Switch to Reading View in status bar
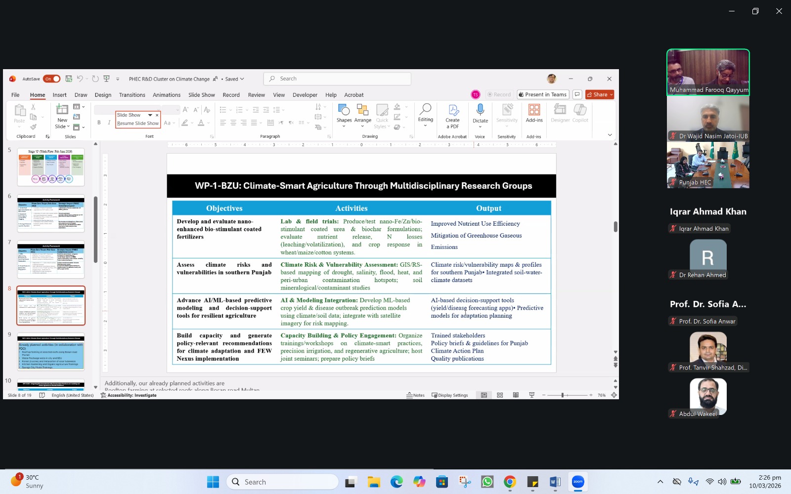The image size is (791, 494). (x=516, y=395)
